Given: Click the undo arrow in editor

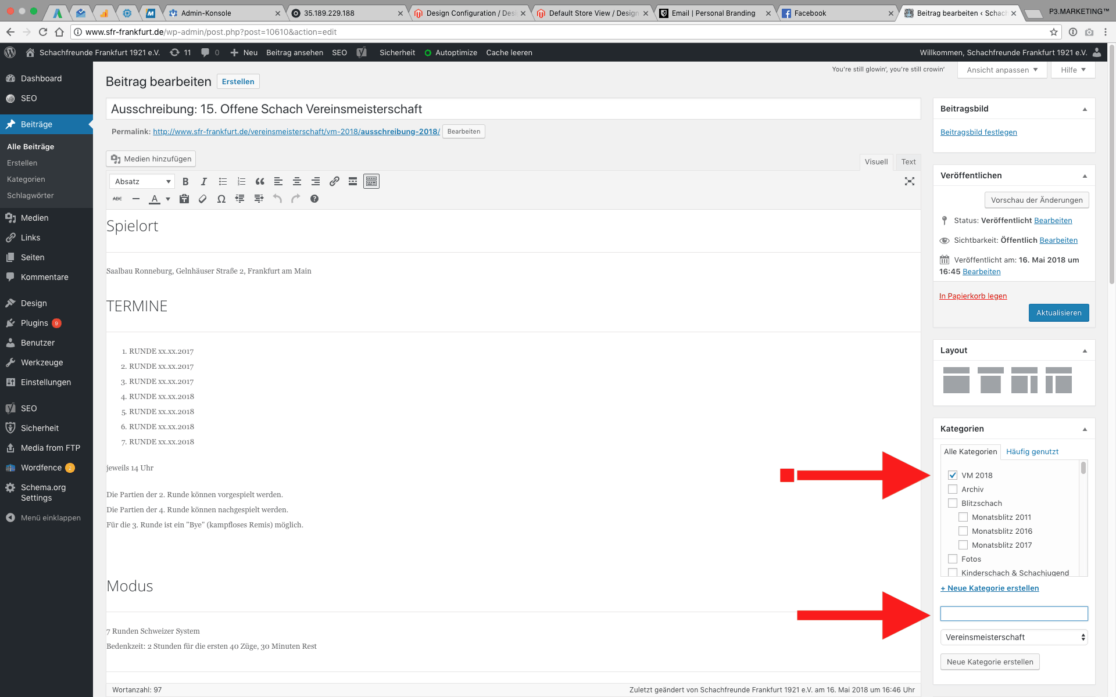Looking at the screenshot, I should pos(277,199).
